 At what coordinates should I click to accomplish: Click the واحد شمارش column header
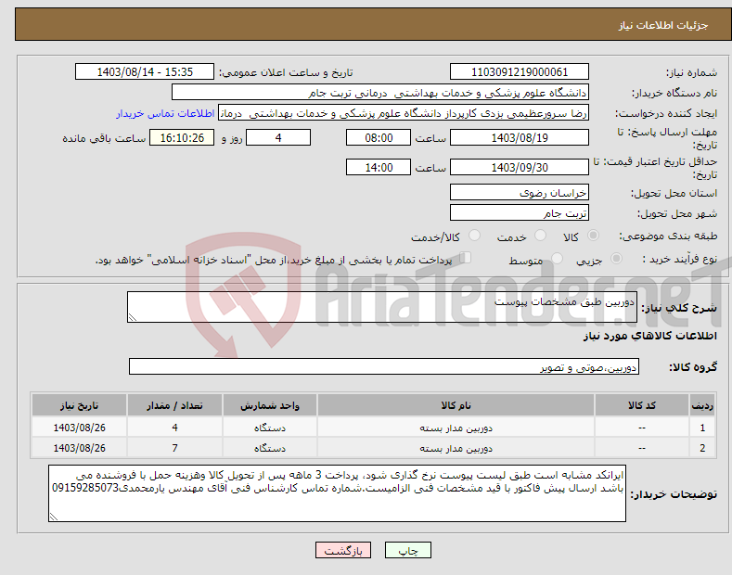tap(269, 405)
